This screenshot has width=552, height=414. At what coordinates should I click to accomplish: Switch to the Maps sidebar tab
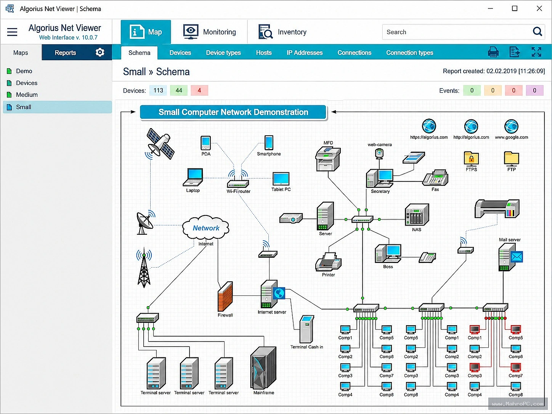point(21,53)
